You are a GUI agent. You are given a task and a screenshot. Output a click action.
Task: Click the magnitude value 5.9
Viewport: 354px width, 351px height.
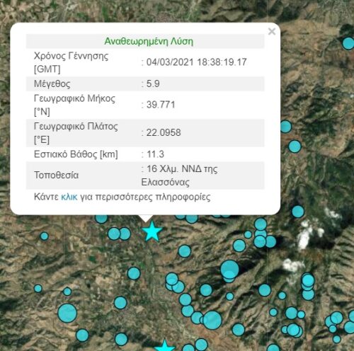point(153,84)
